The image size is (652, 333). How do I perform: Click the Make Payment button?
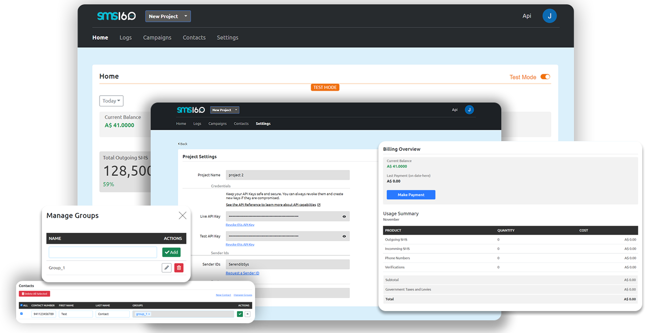tap(411, 195)
